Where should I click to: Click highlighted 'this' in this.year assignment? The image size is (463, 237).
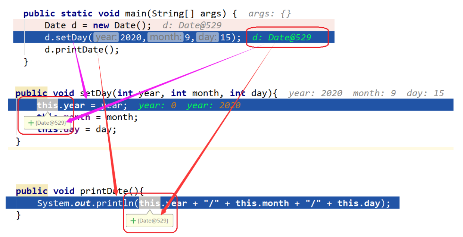(47, 106)
